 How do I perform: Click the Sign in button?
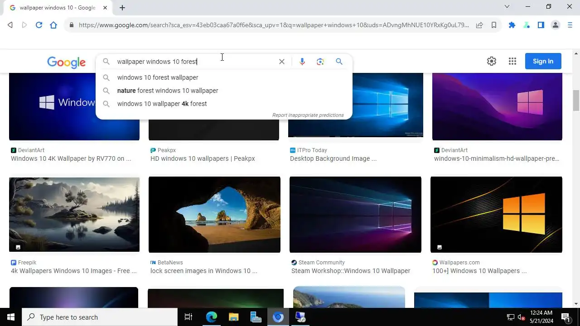[543, 61]
